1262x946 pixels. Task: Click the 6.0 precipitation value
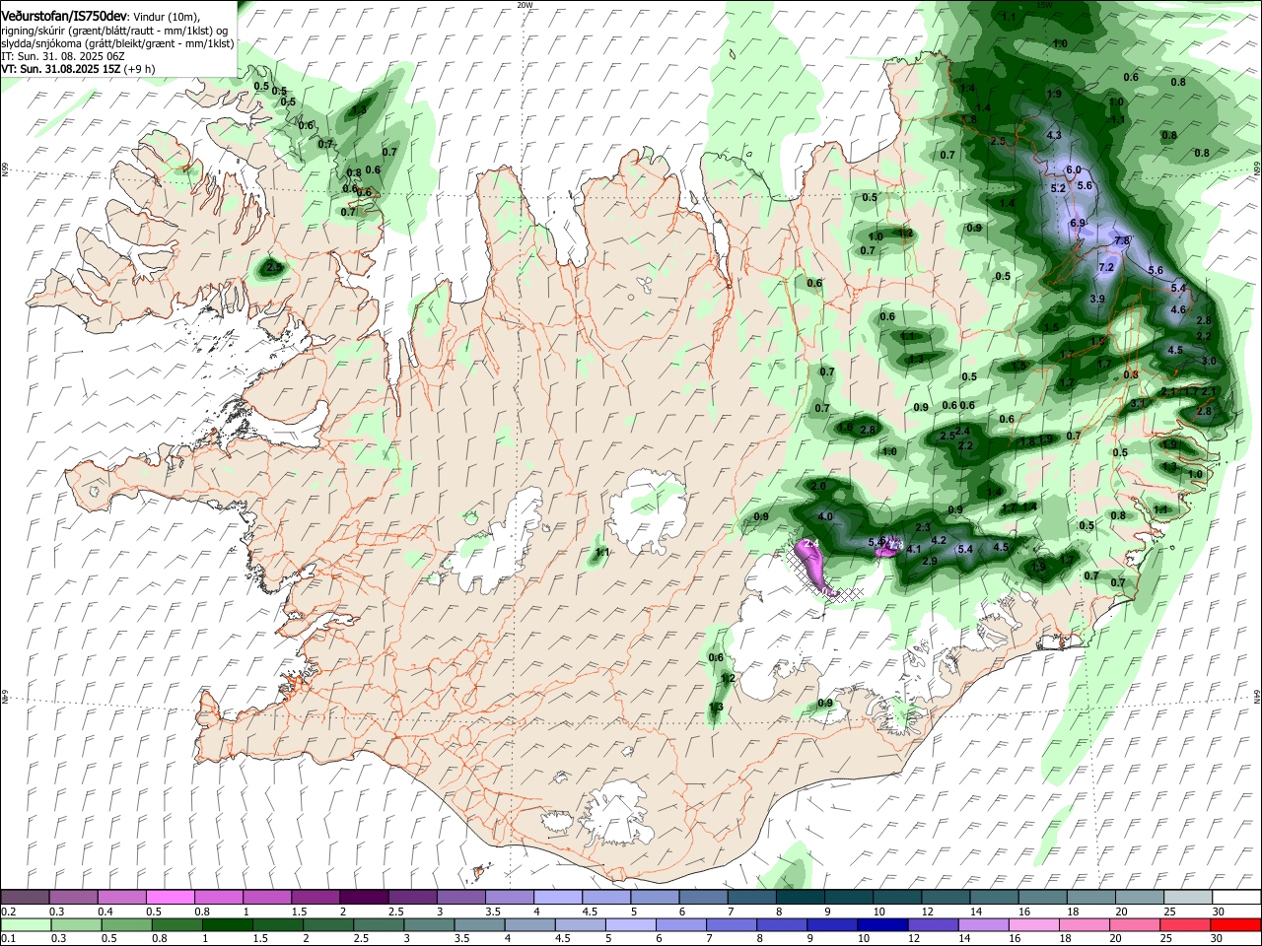tap(1074, 170)
